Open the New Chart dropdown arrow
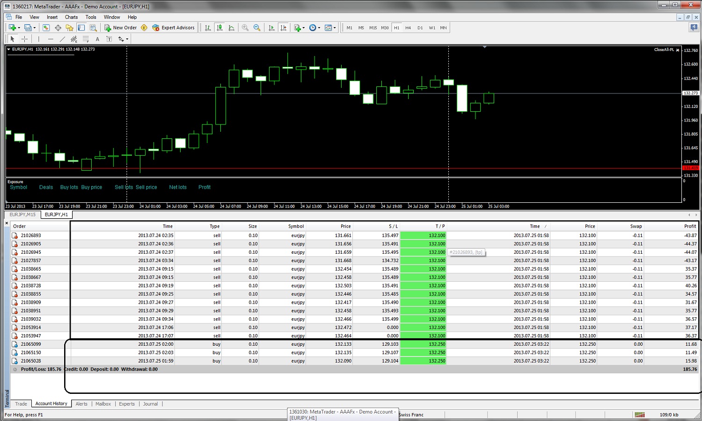This screenshot has width=702, height=421. pyautogui.click(x=19, y=28)
